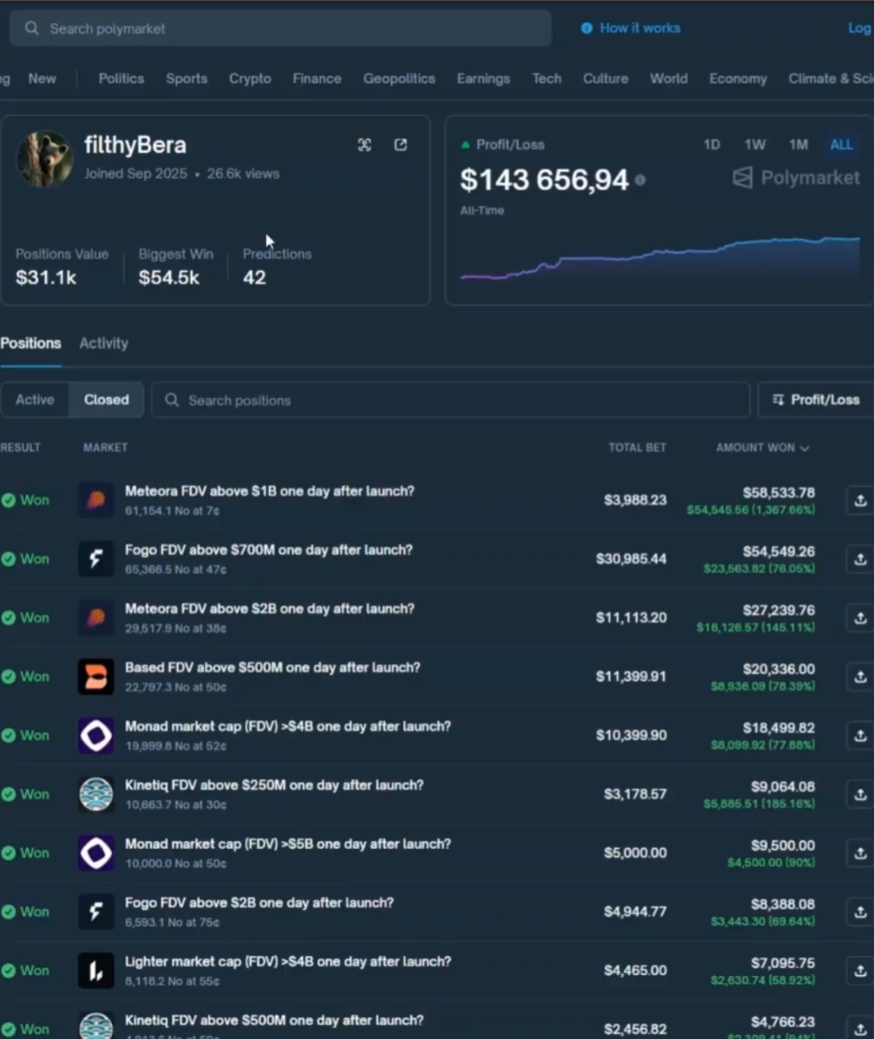Viewport: 874px width, 1039px height.
Task: Open the Activity tab
Action: pyautogui.click(x=104, y=343)
